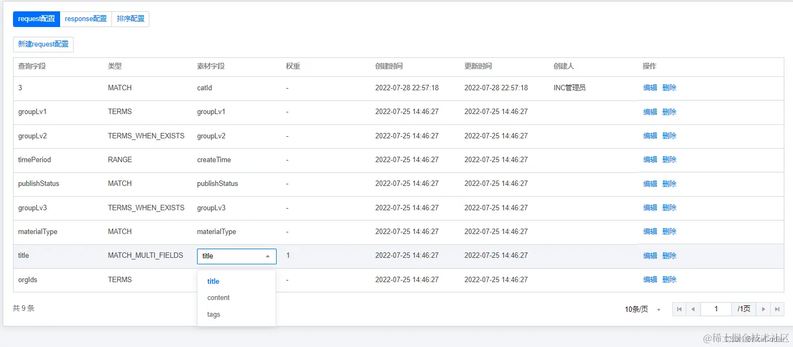Viewport: 793px width, 347px height.
Task: Edit the groupLv1 row
Action: [x=650, y=112]
